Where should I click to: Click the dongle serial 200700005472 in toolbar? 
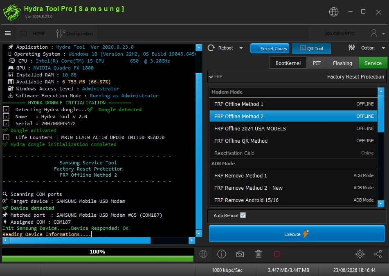(340, 34)
